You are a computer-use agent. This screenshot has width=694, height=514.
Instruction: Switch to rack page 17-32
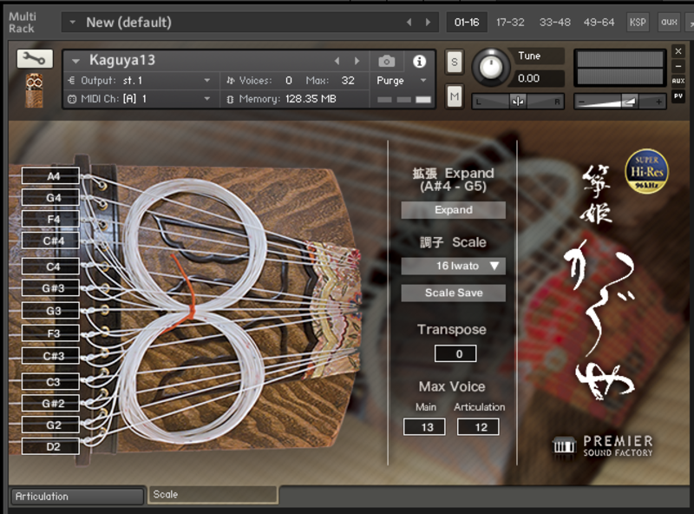(x=510, y=23)
